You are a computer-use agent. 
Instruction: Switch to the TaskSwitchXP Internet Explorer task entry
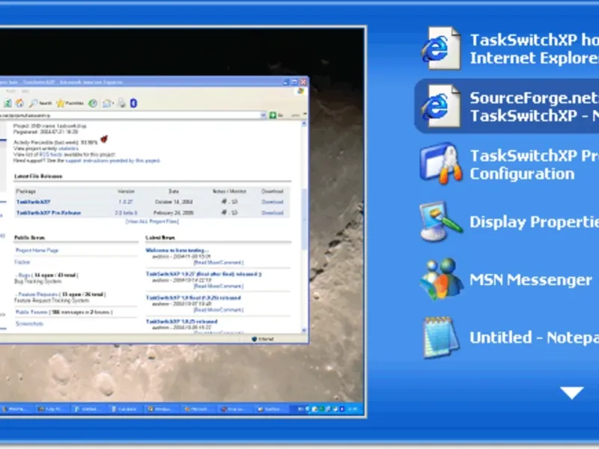coord(534,49)
